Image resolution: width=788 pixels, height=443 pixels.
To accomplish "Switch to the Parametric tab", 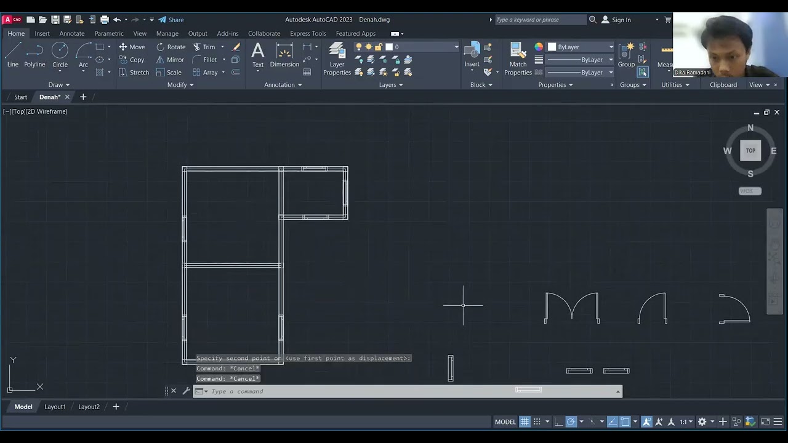I will (x=109, y=33).
